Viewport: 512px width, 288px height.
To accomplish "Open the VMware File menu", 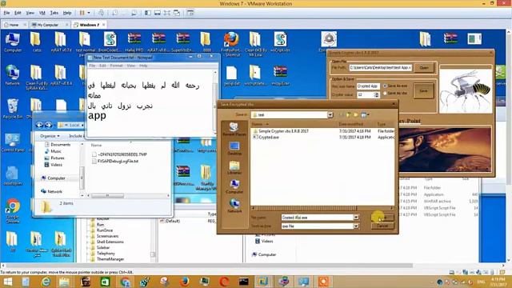I will [x=6, y=13].
